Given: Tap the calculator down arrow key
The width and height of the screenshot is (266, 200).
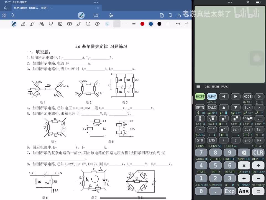Looking at the screenshot, I should 236,107.
